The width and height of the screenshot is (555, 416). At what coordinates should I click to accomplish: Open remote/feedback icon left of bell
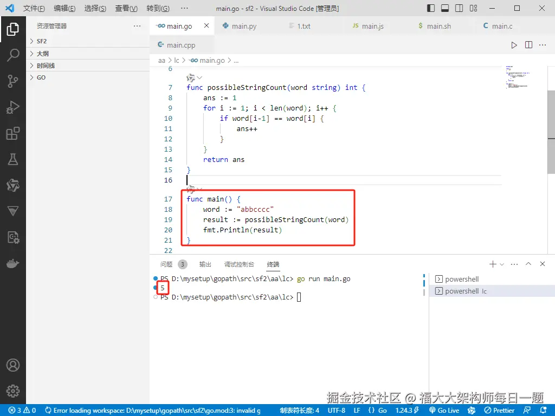coord(527,411)
